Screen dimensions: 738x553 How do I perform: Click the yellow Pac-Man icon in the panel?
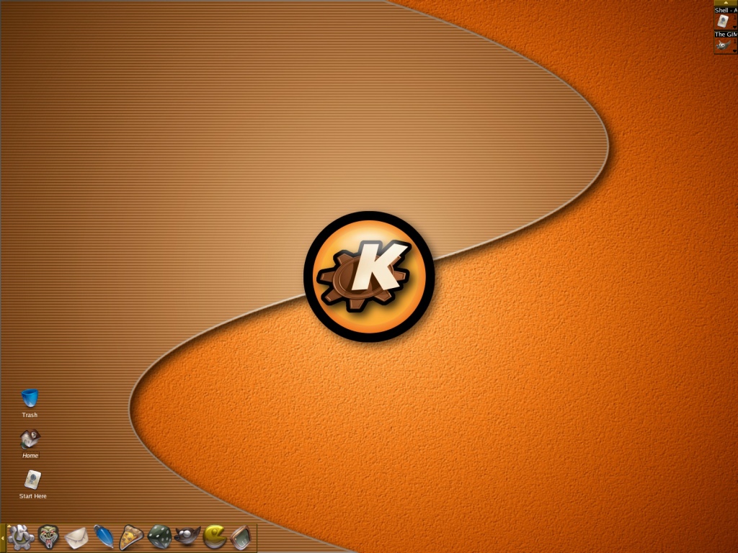point(215,537)
